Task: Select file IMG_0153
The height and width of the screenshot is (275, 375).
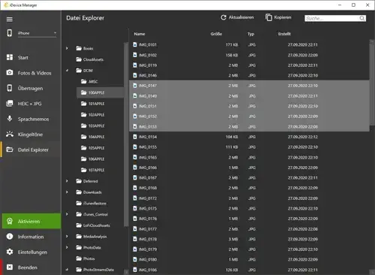Action: 249,126
